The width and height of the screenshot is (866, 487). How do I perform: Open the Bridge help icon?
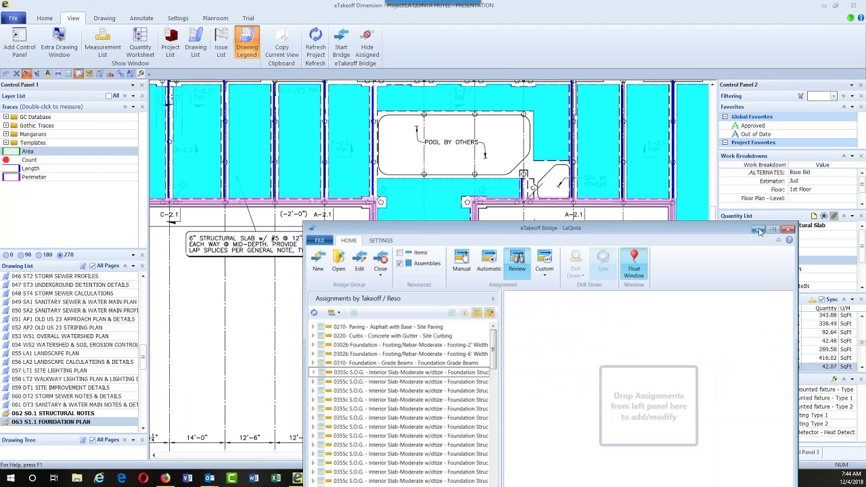point(789,240)
